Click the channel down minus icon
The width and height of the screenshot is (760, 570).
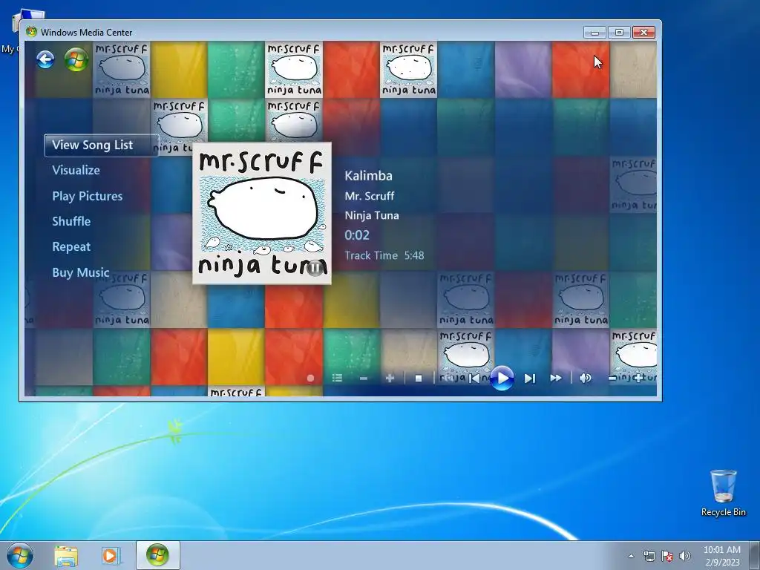click(x=364, y=379)
